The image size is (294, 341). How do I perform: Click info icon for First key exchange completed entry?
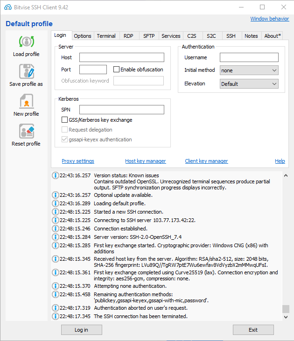click(x=55, y=272)
